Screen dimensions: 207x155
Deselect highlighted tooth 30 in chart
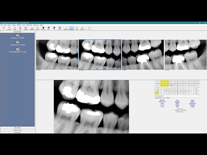click(162, 85)
